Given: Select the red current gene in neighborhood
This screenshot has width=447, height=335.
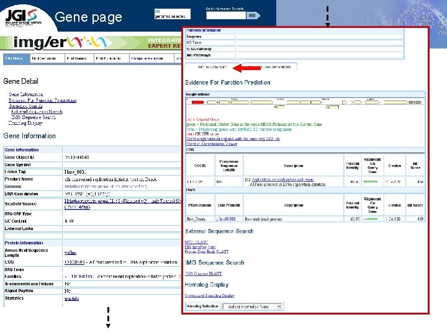Looking at the screenshot, I should (x=197, y=102).
